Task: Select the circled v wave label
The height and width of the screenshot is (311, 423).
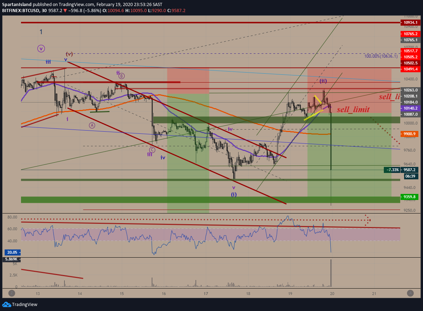Action: tap(41, 49)
